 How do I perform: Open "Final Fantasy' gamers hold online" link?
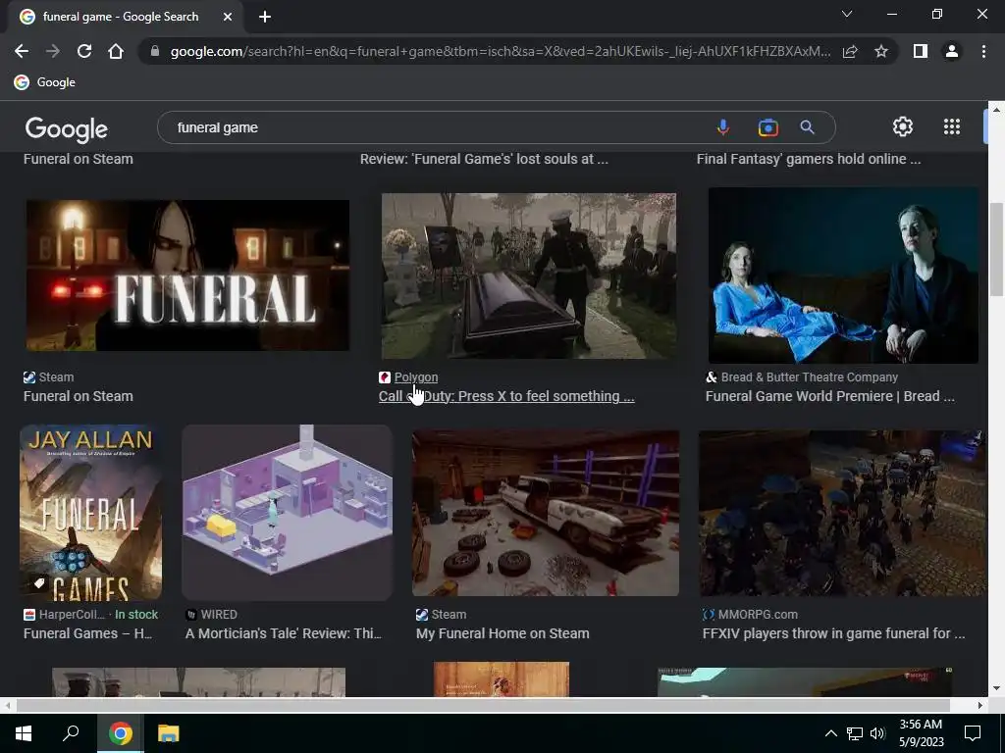(809, 159)
